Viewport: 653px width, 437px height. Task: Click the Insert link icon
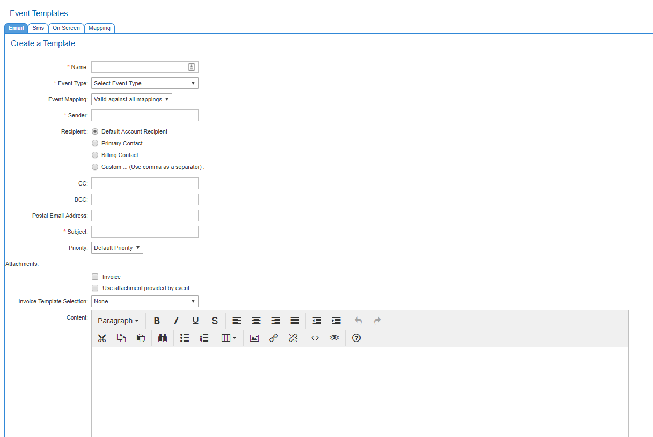pyautogui.click(x=274, y=338)
